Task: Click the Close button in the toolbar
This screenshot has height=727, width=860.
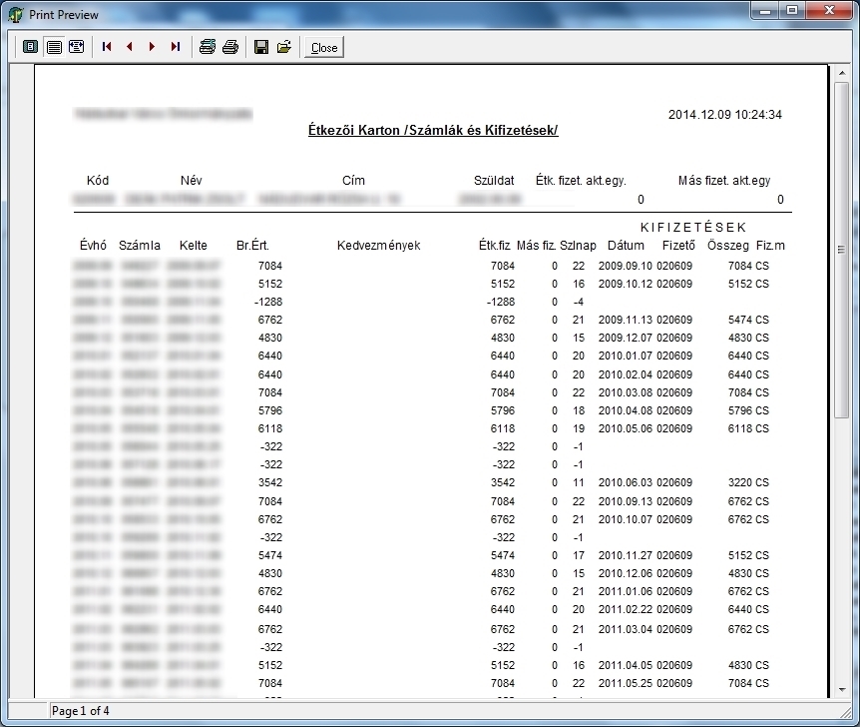Action: pos(324,48)
